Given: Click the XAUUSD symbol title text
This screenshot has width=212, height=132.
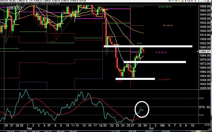Looking at the screenshot, I should (x=4, y=1).
